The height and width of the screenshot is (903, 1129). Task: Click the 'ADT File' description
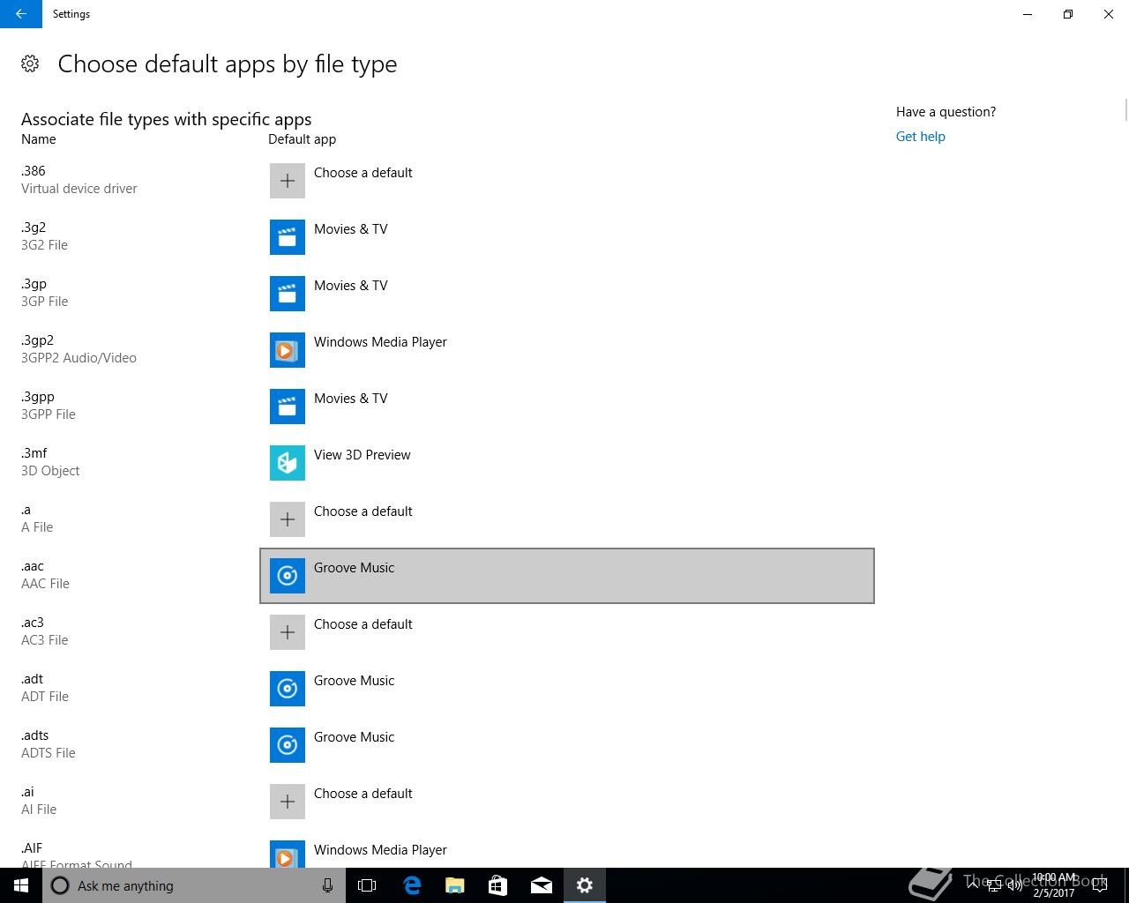[x=45, y=697]
